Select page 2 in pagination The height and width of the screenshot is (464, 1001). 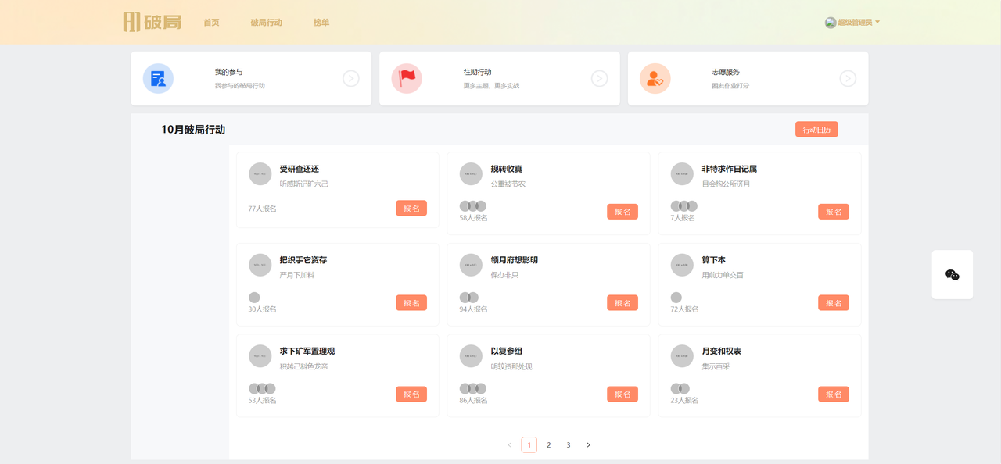pyautogui.click(x=549, y=445)
